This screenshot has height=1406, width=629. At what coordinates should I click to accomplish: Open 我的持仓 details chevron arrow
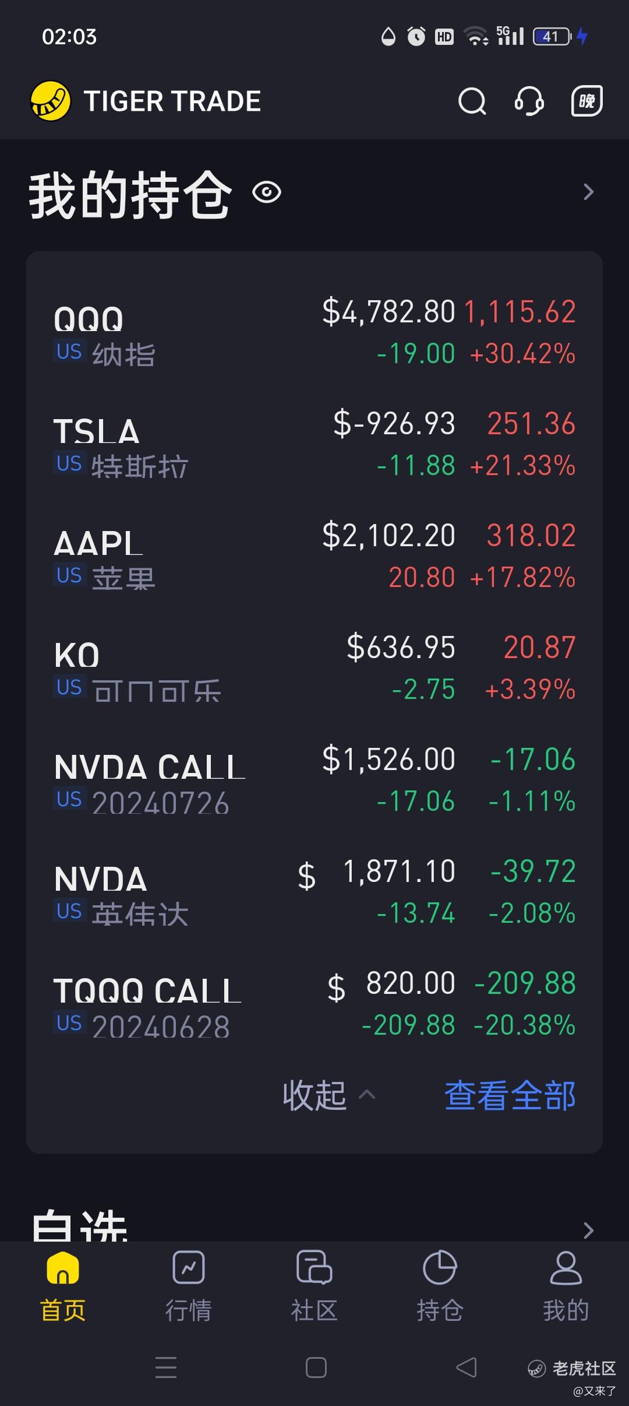pos(588,192)
